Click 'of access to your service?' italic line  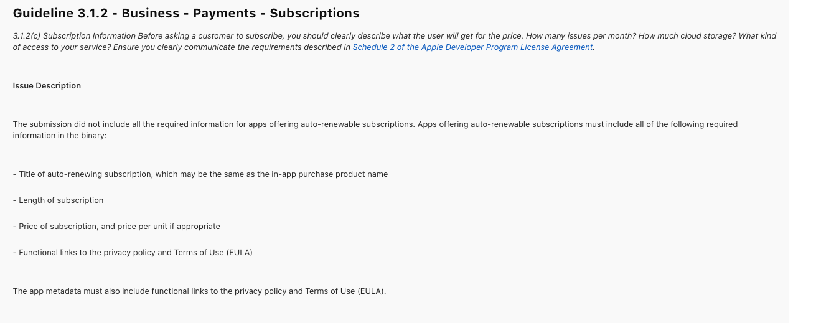pos(62,47)
